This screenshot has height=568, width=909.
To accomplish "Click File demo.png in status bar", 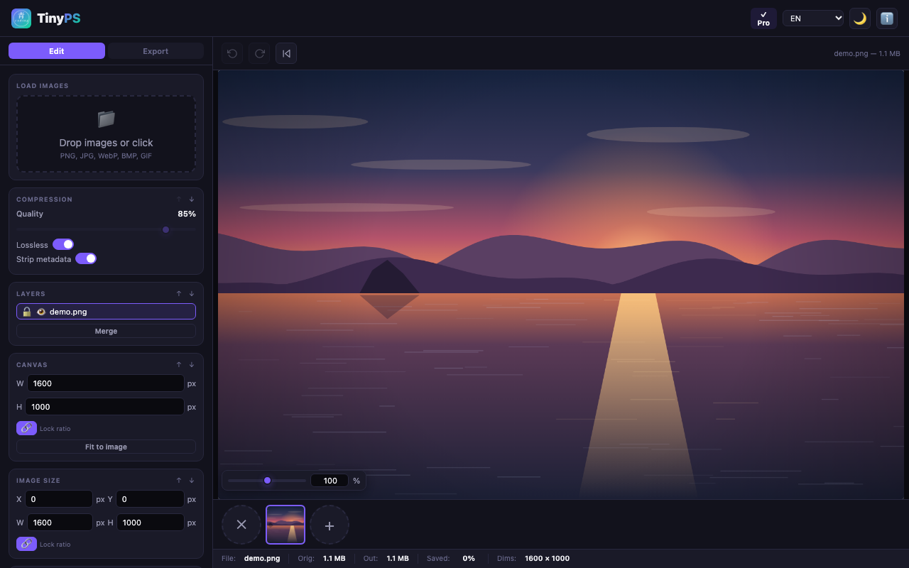I will click(x=251, y=559).
